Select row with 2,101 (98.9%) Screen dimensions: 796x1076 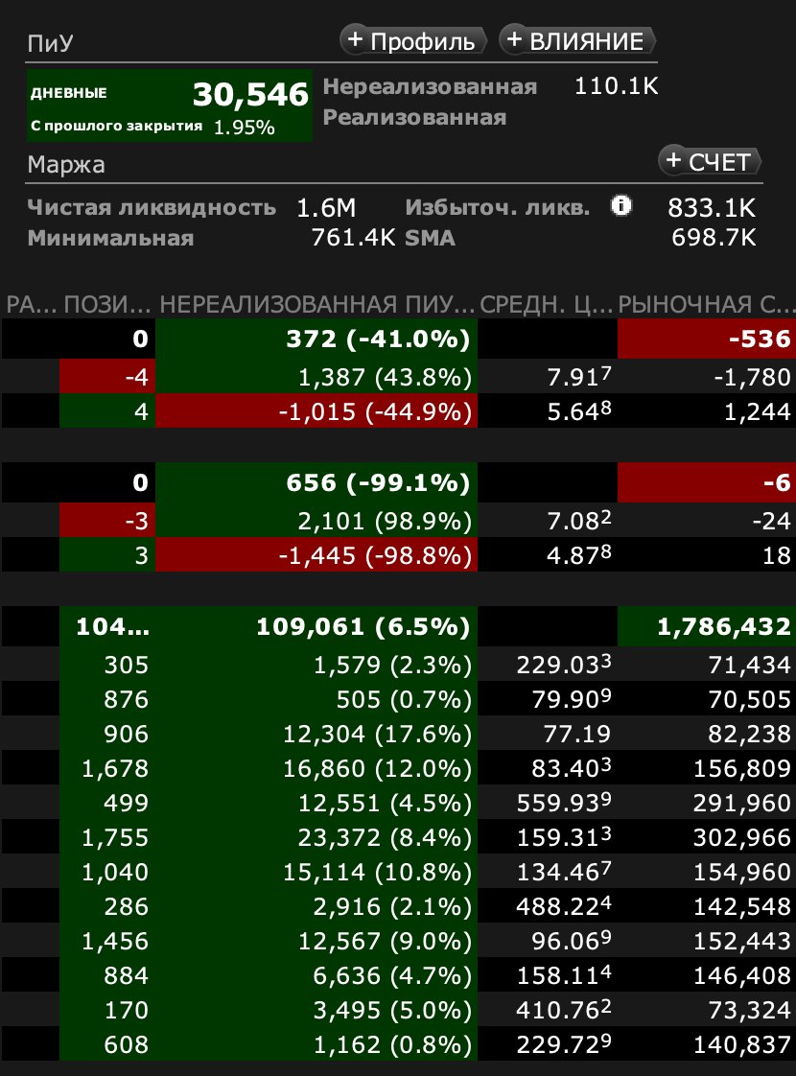398,520
